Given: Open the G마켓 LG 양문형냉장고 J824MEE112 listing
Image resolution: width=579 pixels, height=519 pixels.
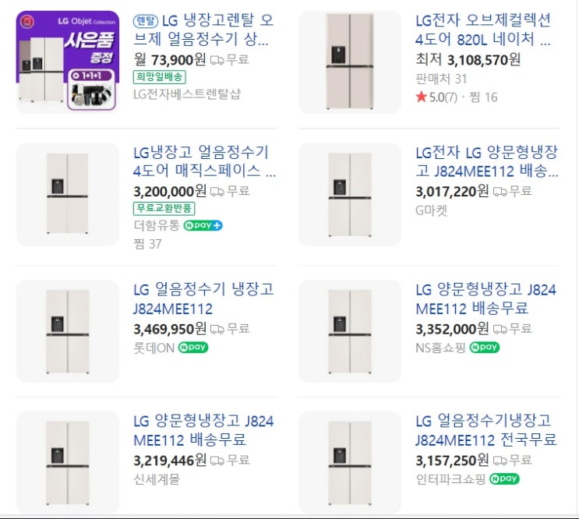Looking at the screenshot, I should coord(486,161).
